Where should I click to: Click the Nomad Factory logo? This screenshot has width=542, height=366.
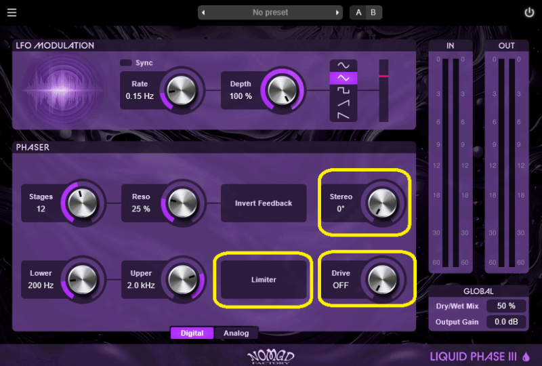(x=270, y=357)
